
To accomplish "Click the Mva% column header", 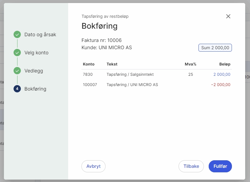I will click(190, 64).
